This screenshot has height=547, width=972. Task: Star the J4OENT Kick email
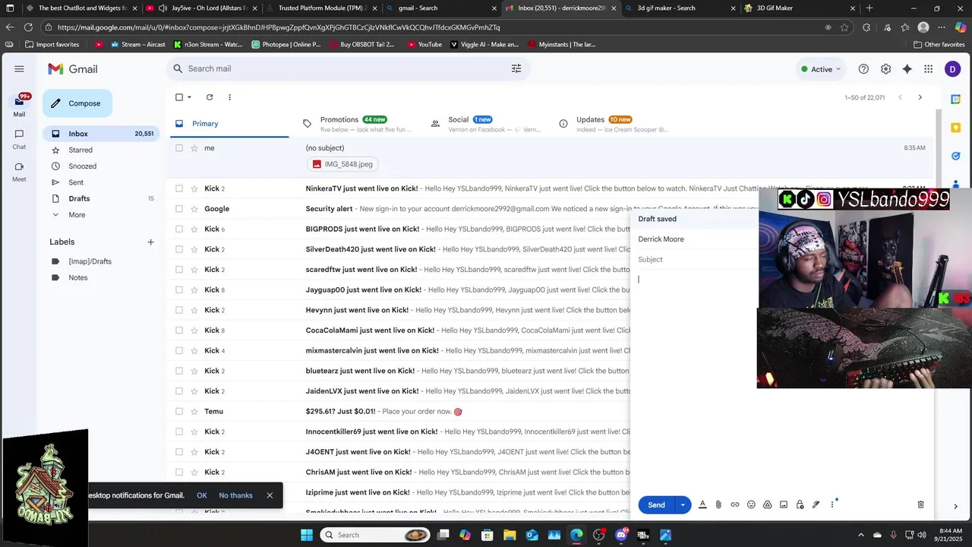click(194, 452)
